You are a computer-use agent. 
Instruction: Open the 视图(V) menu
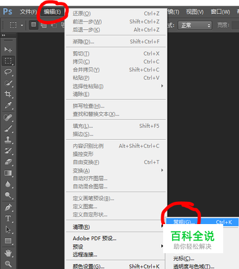pos(195,12)
